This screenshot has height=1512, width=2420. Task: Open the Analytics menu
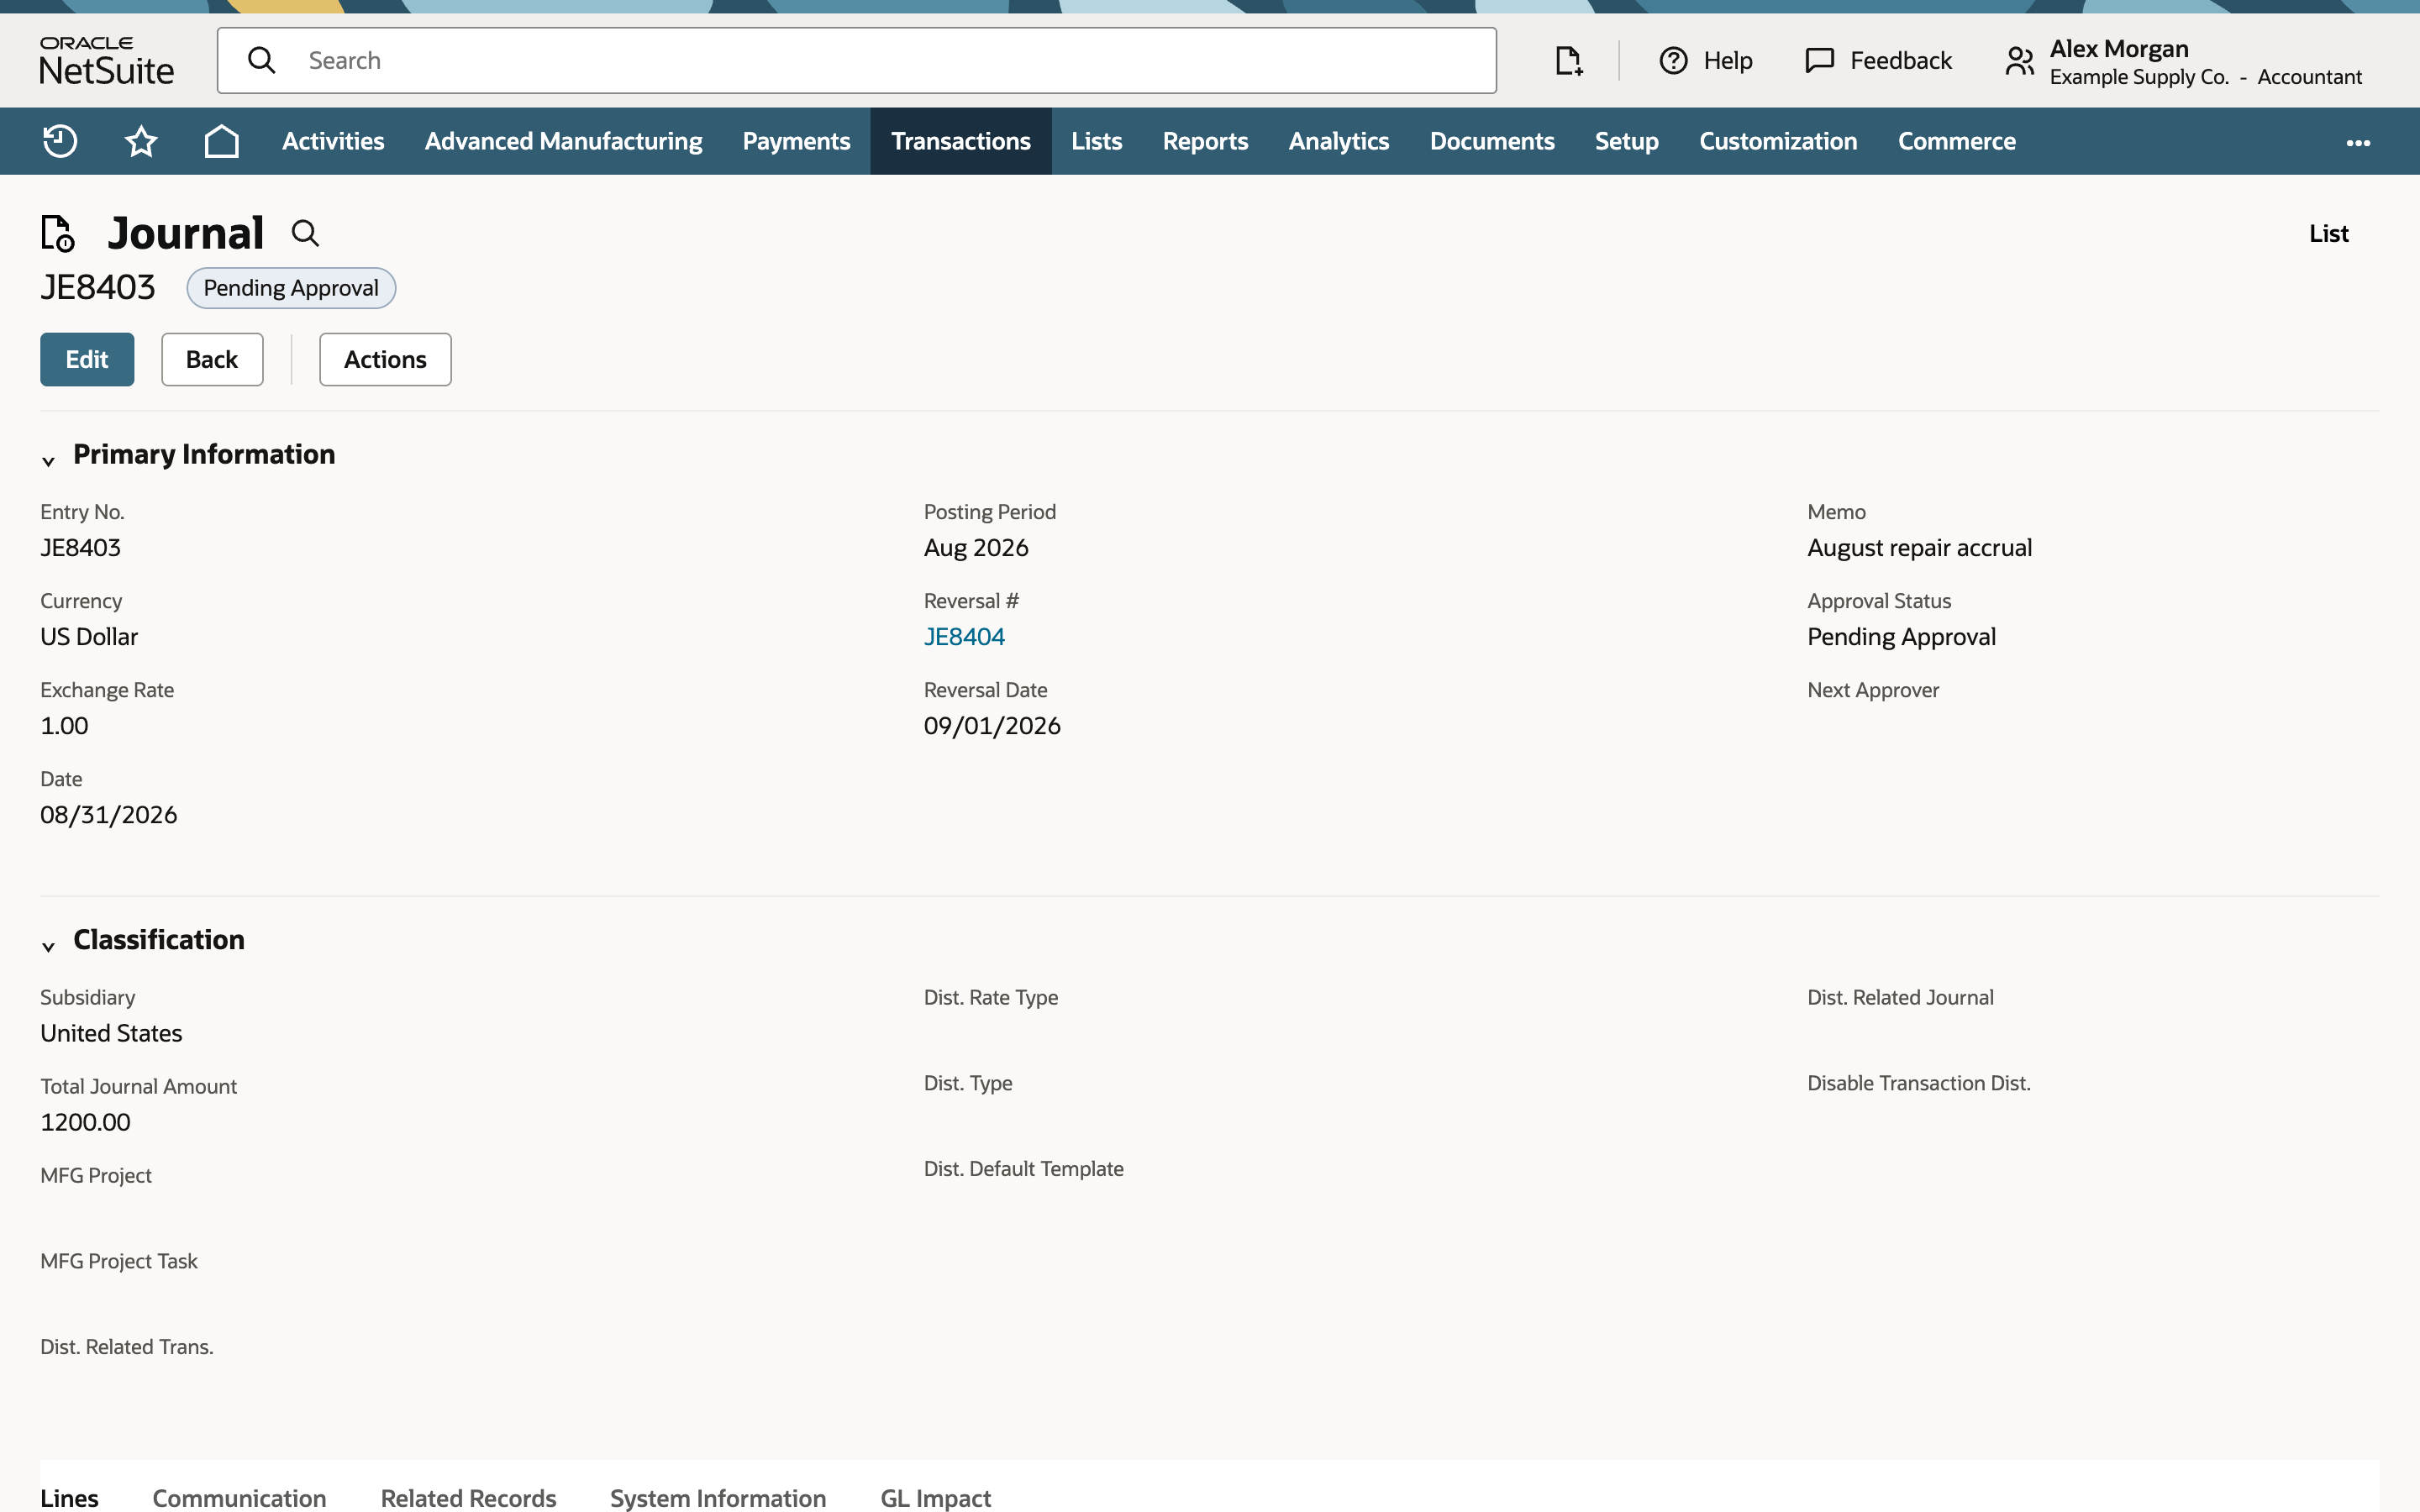click(x=1338, y=141)
